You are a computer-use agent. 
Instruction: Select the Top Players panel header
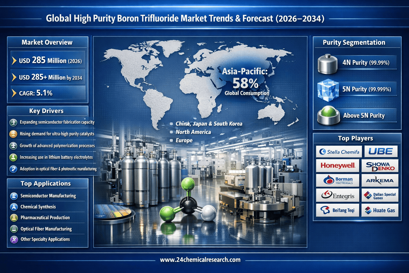pyautogui.click(x=355, y=138)
